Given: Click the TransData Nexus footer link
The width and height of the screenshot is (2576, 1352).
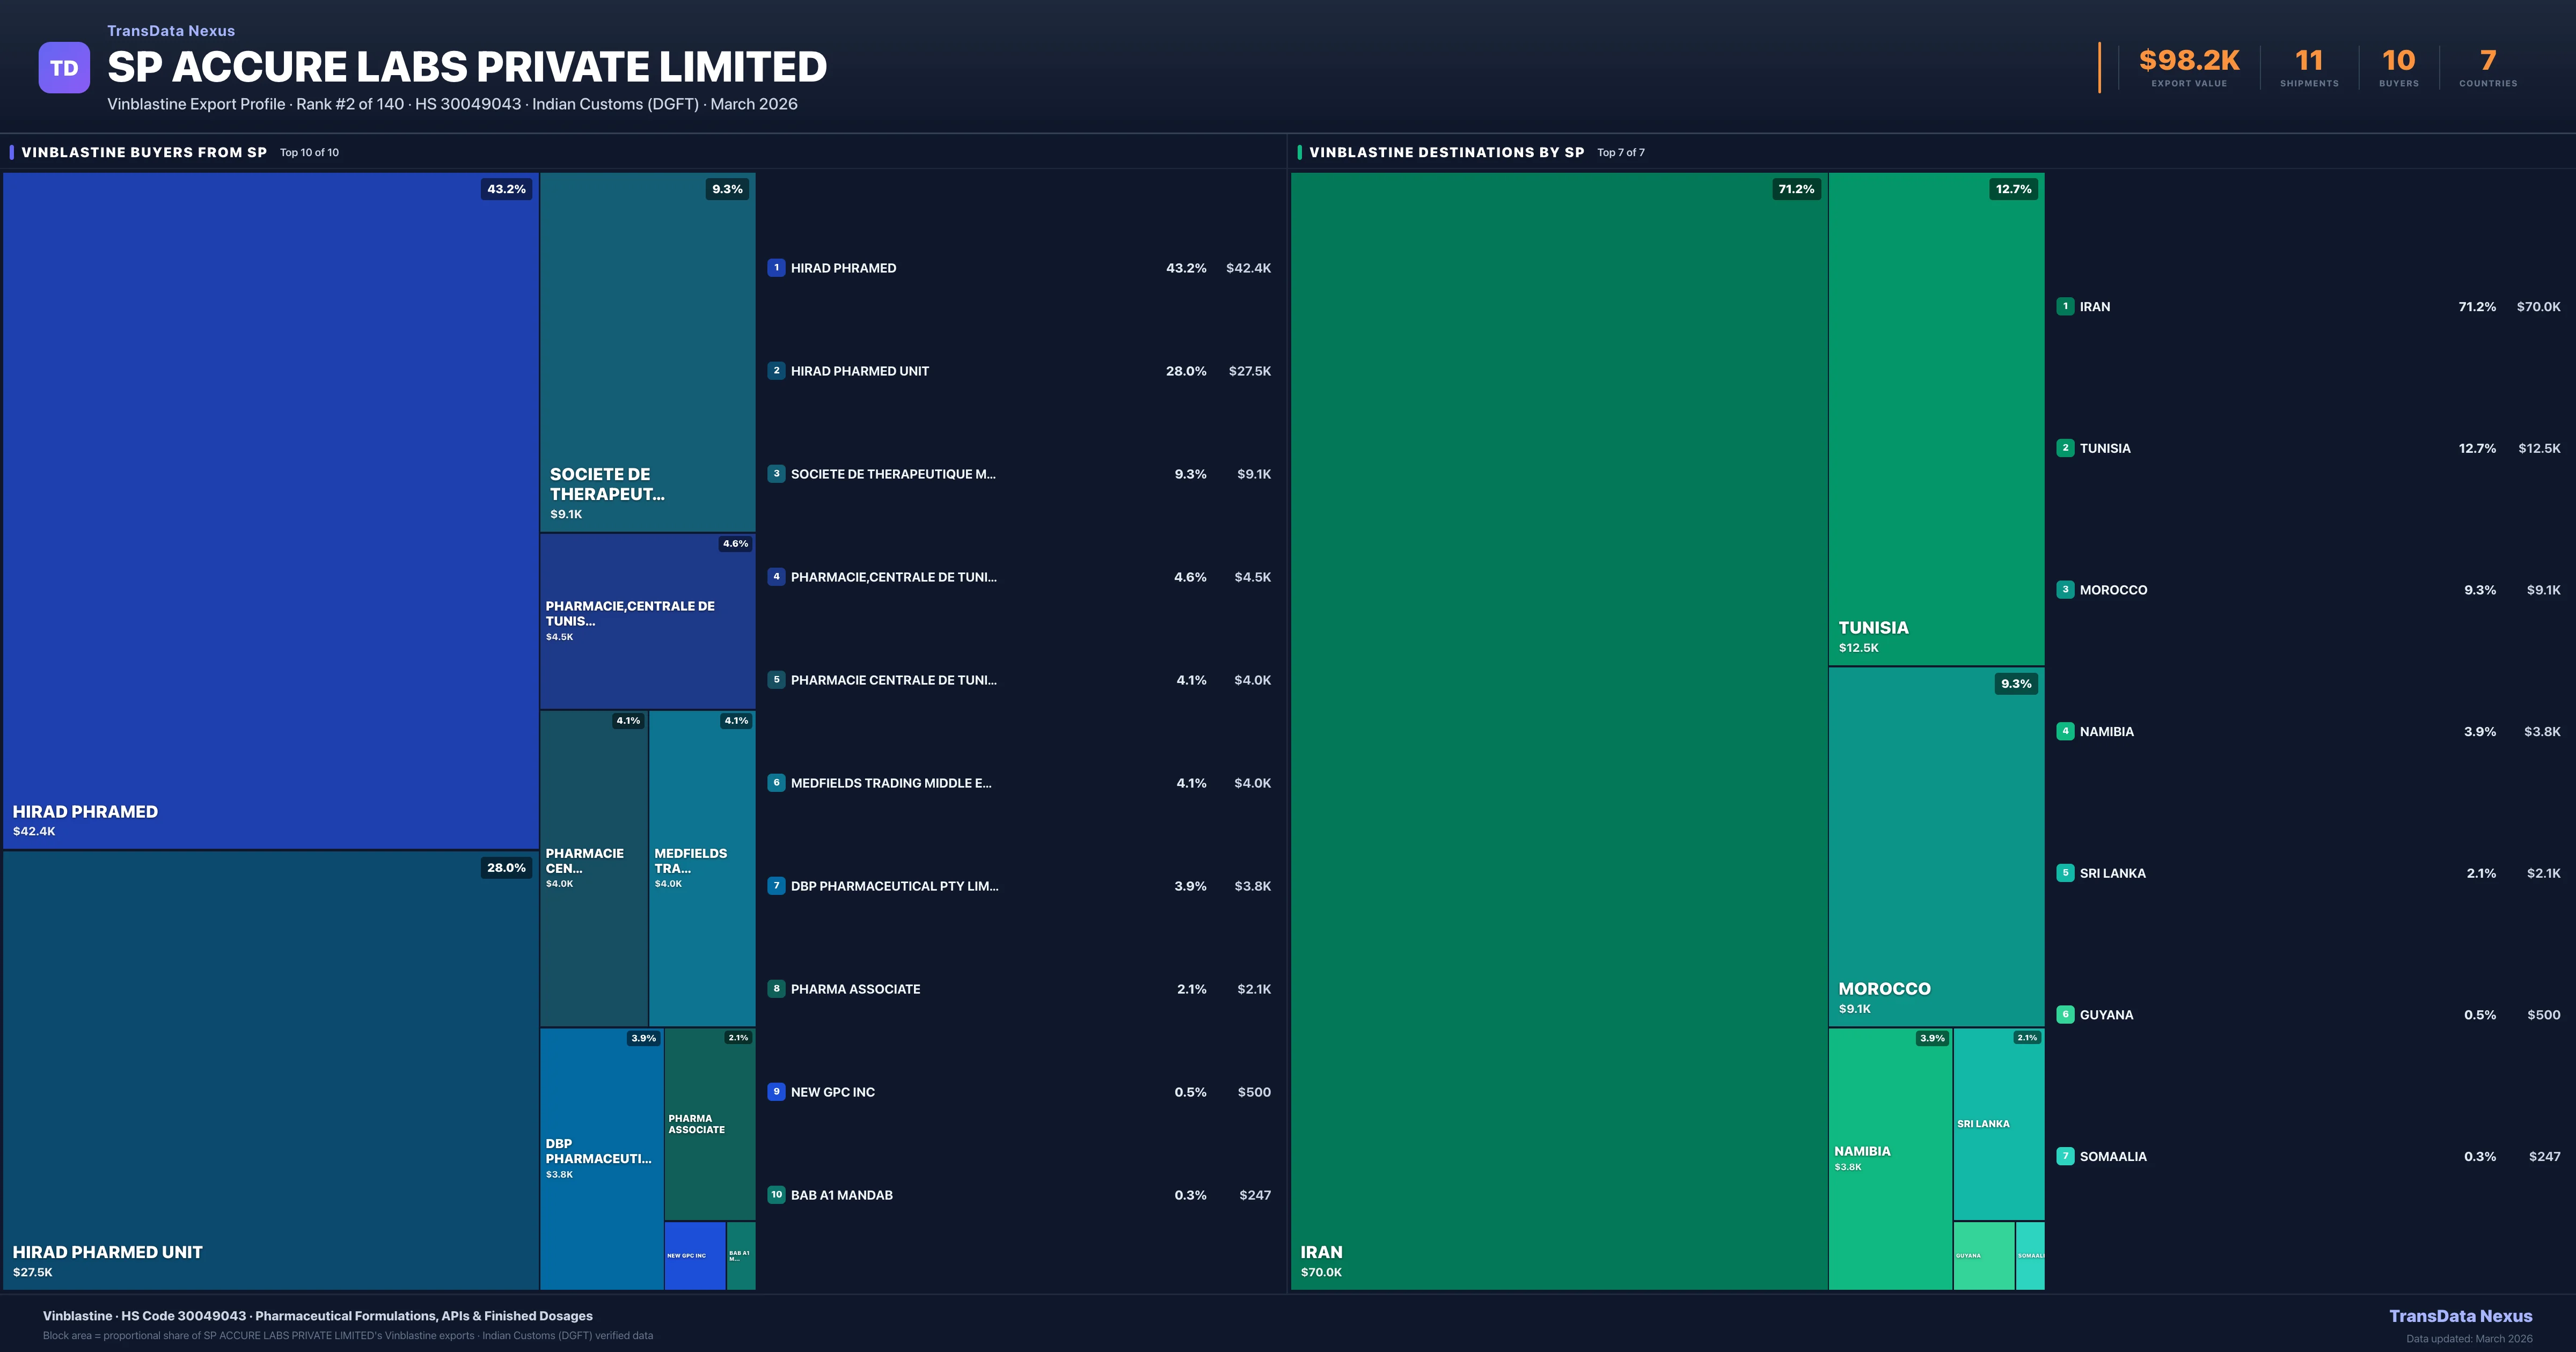Looking at the screenshot, I should pyautogui.click(x=2460, y=1316).
